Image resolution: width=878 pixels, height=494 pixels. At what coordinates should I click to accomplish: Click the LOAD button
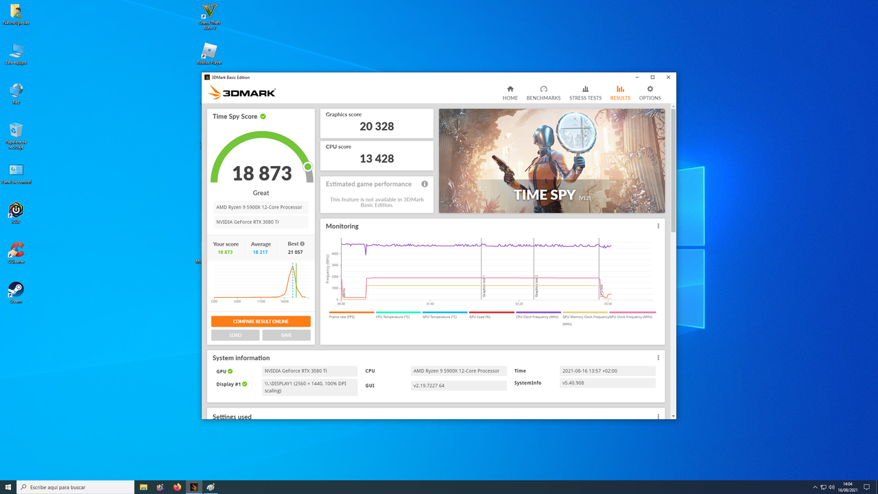pos(235,336)
